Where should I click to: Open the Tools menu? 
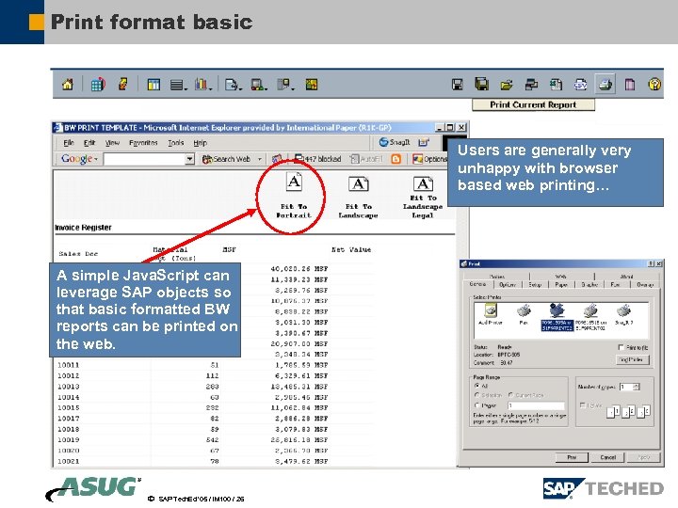pos(176,143)
